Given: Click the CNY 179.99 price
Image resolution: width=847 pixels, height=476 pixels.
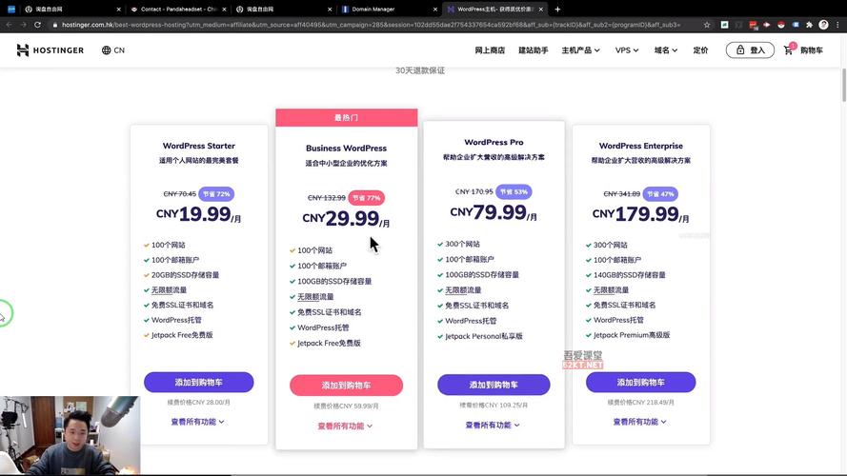Looking at the screenshot, I should 640,214.
